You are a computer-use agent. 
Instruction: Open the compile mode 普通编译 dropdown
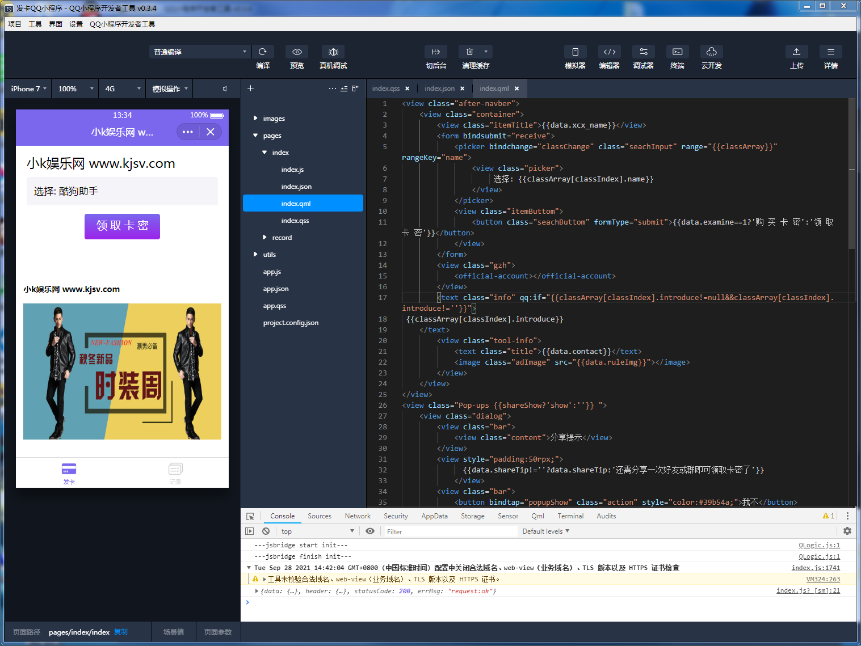point(200,52)
